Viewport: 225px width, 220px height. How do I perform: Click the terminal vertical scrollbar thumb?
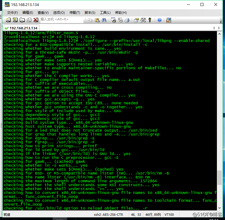[x=219, y=178]
